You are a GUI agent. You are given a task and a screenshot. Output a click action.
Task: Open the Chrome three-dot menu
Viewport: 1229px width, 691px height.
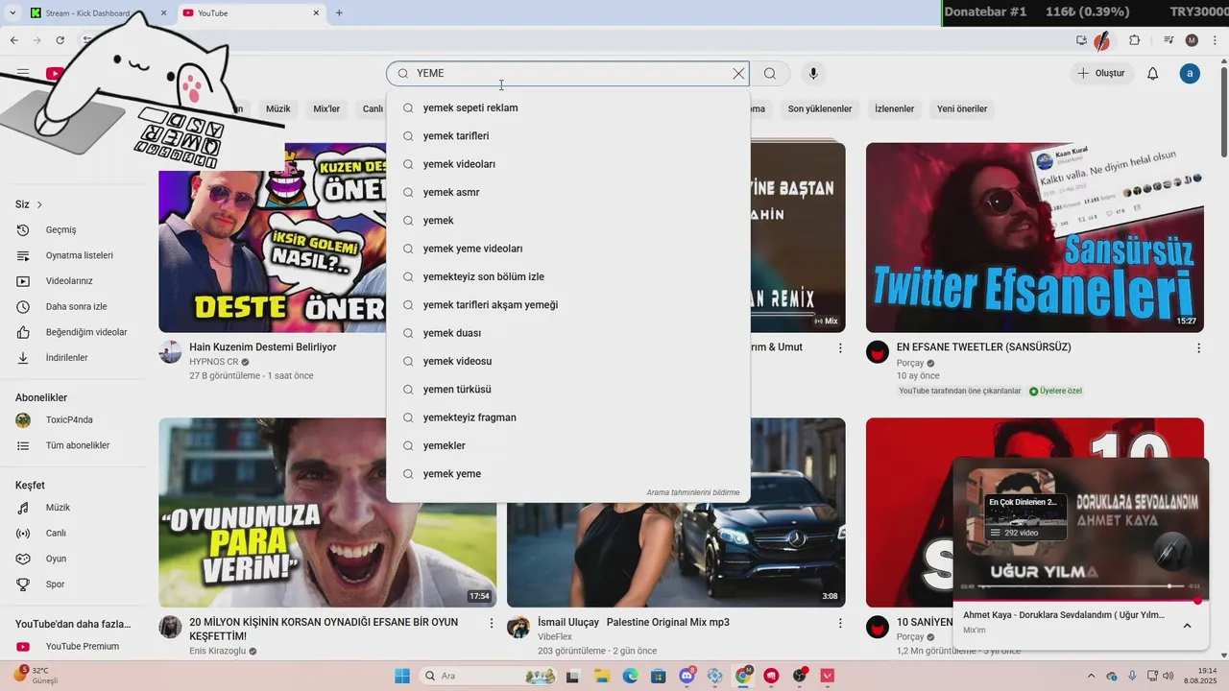(1214, 40)
